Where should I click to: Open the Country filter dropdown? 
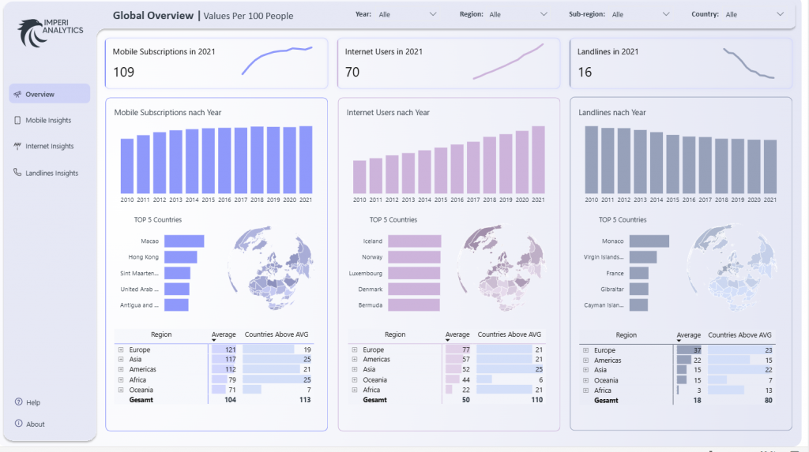pyautogui.click(x=780, y=14)
